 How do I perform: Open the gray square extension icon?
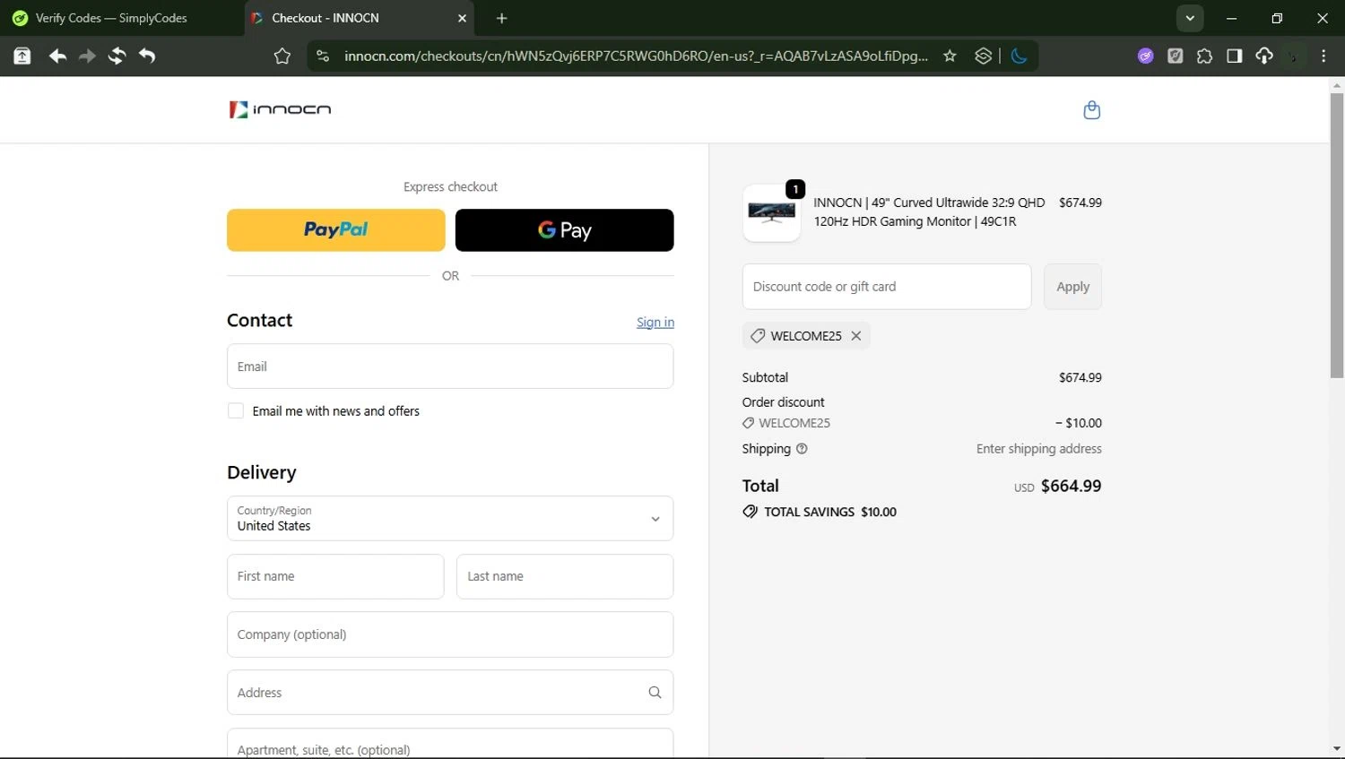(1175, 56)
